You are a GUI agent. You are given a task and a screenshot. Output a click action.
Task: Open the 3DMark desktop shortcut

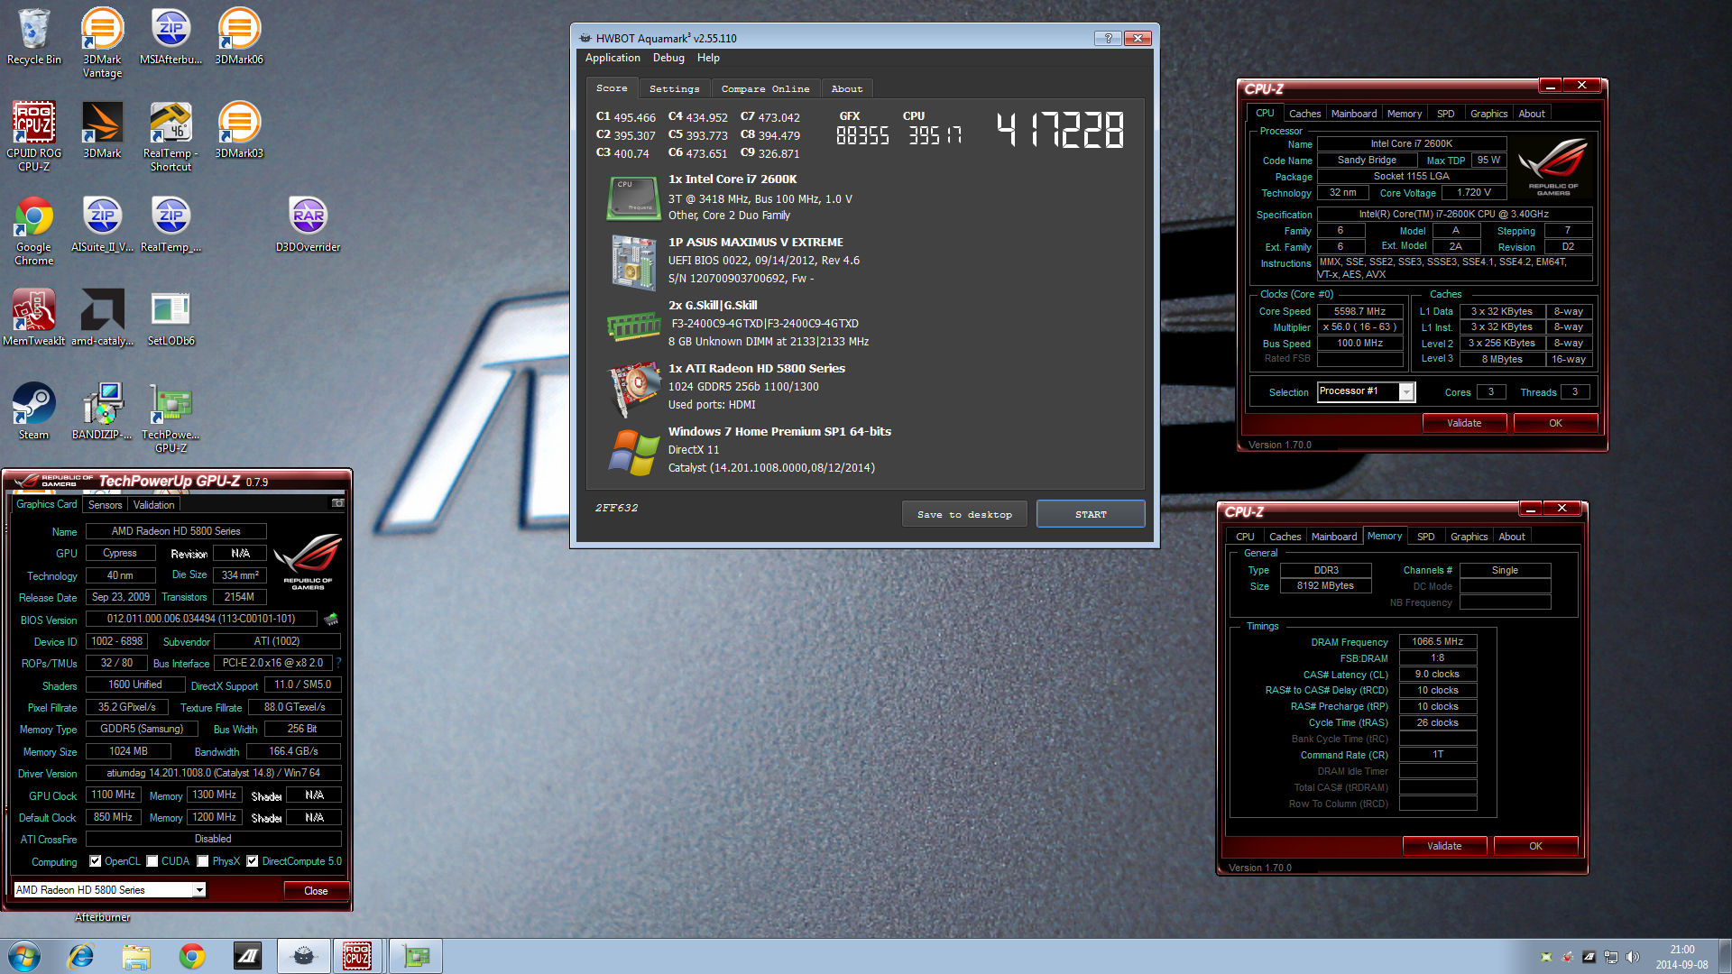[x=103, y=130]
